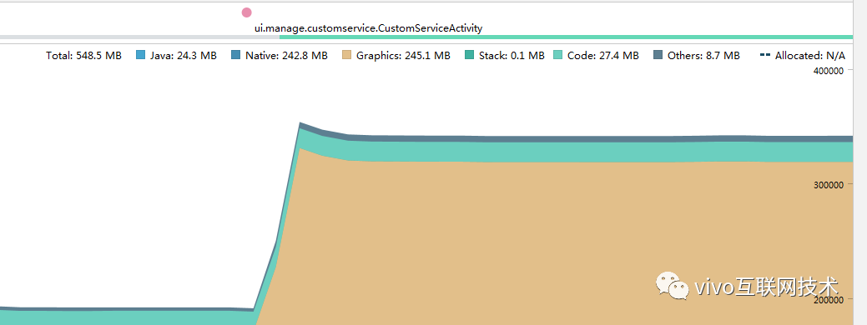867x325 pixels.
Task: Click the WeChat logo watermark icon
Action: click(x=673, y=285)
